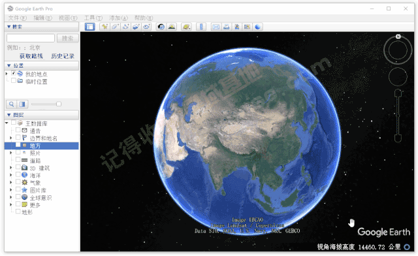Image resolution: width=418 pixels, height=256 pixels.
Task: Click the 海洋 layer label
Action: (35, 176)
